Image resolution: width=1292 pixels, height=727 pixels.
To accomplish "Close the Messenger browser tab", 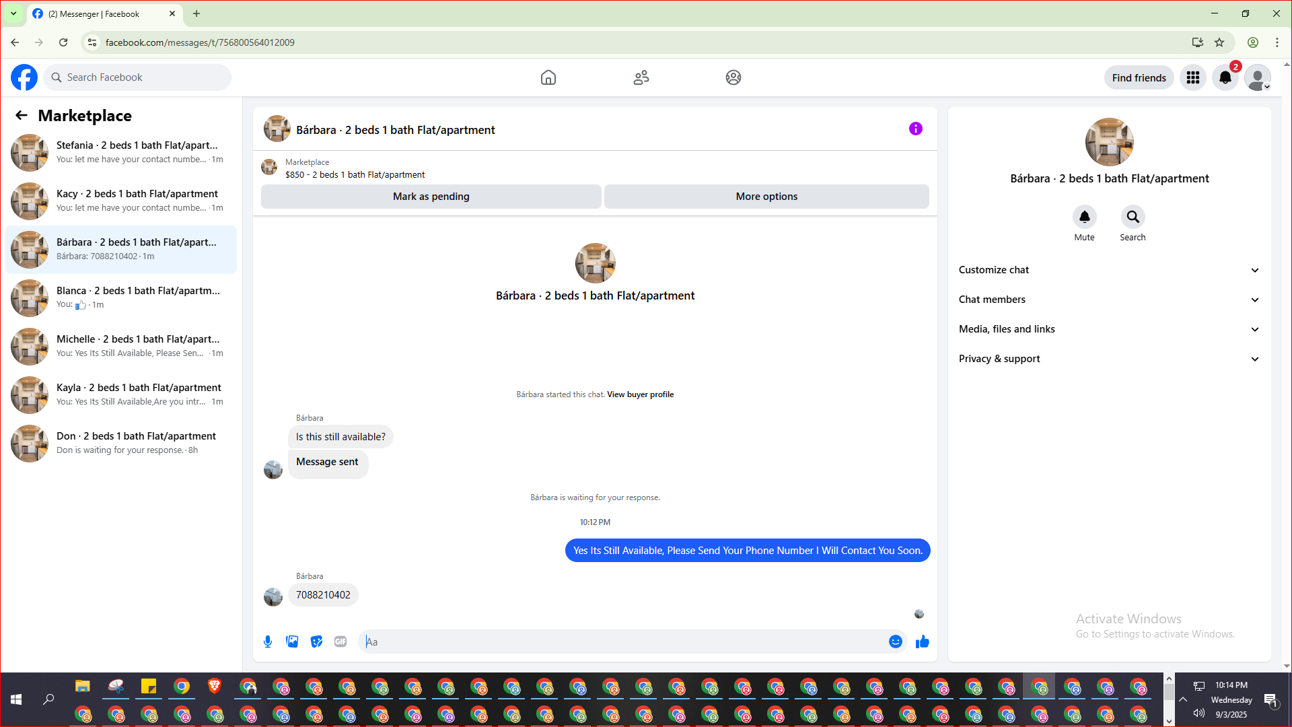I will coord(172,13).
